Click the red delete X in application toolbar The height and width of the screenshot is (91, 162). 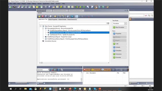click(43, 16)
